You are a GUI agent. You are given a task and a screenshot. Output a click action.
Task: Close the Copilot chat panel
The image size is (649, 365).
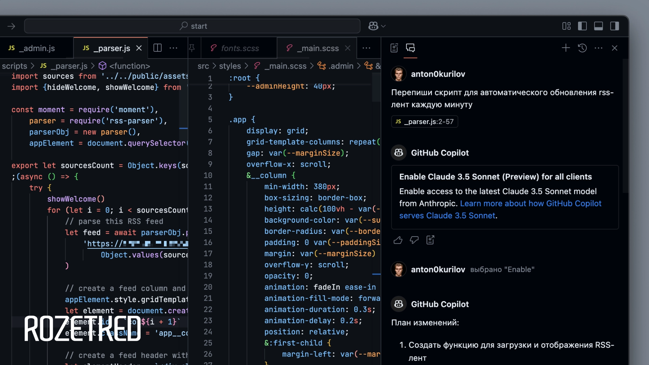point(615,48)
